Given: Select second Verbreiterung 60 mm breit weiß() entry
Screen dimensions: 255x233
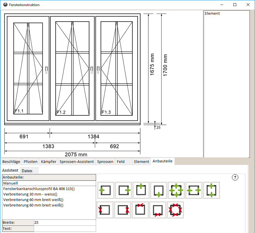Looking at the screenshot, I should tap(49, 205).
